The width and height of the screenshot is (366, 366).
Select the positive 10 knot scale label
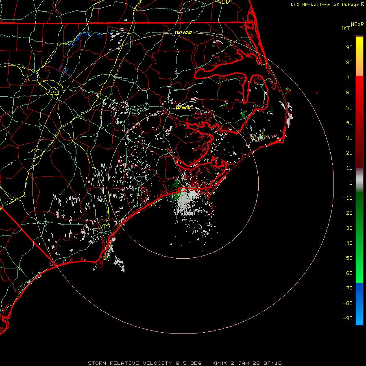click(x=349, y=168)
